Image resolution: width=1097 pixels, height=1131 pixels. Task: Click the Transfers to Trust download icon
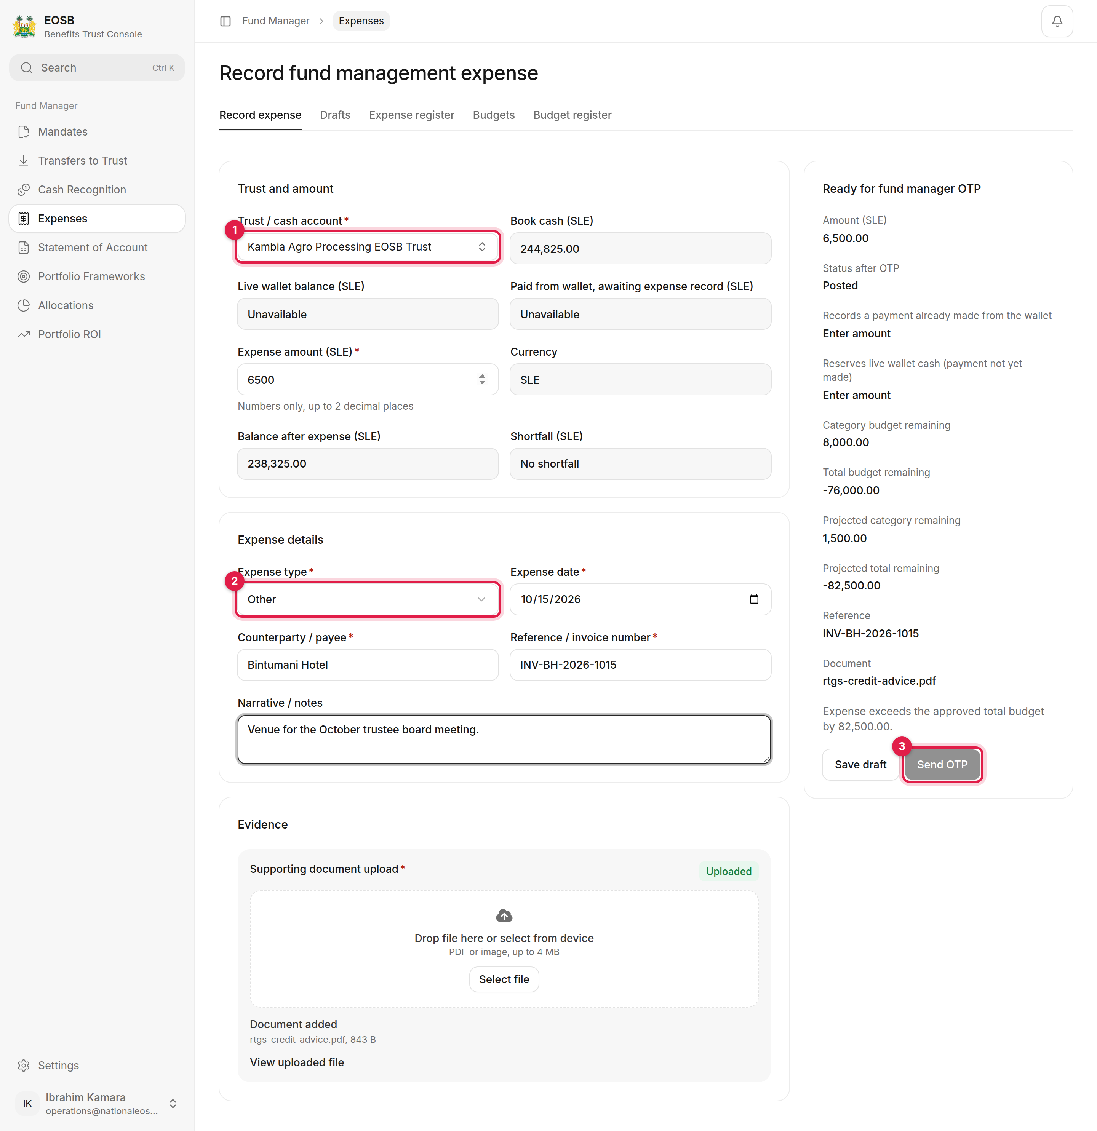pos(24,161)
